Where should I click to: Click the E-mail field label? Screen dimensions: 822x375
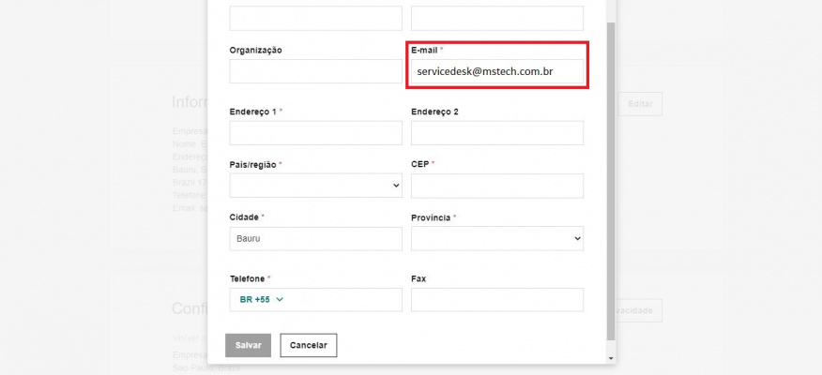tap(424, 50)
